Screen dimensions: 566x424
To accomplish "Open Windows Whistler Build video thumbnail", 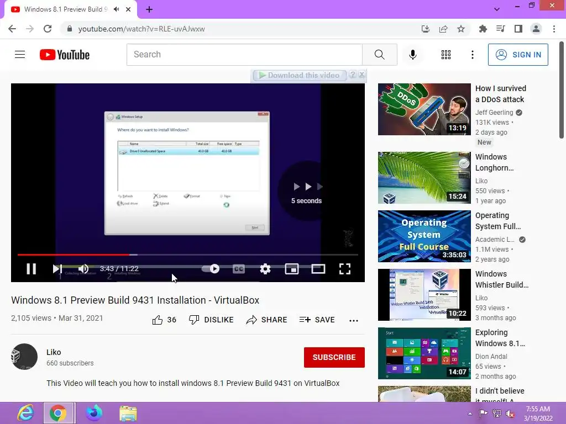I will (x=424, y=295).
